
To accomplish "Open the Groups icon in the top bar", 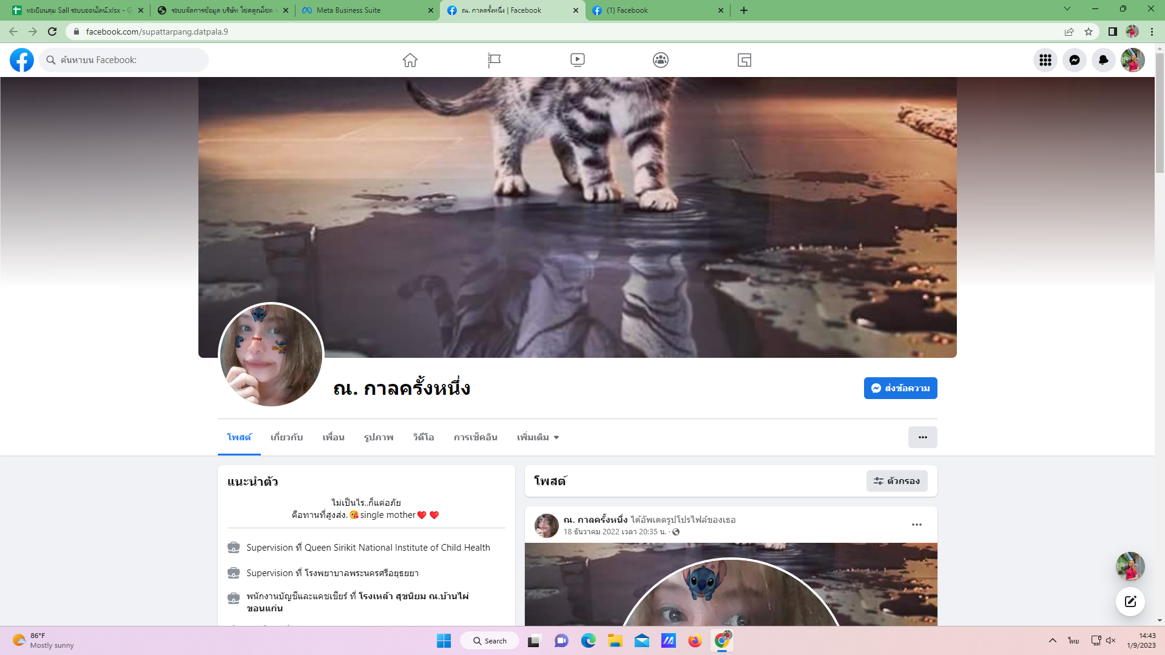I will tap(661, 60).
